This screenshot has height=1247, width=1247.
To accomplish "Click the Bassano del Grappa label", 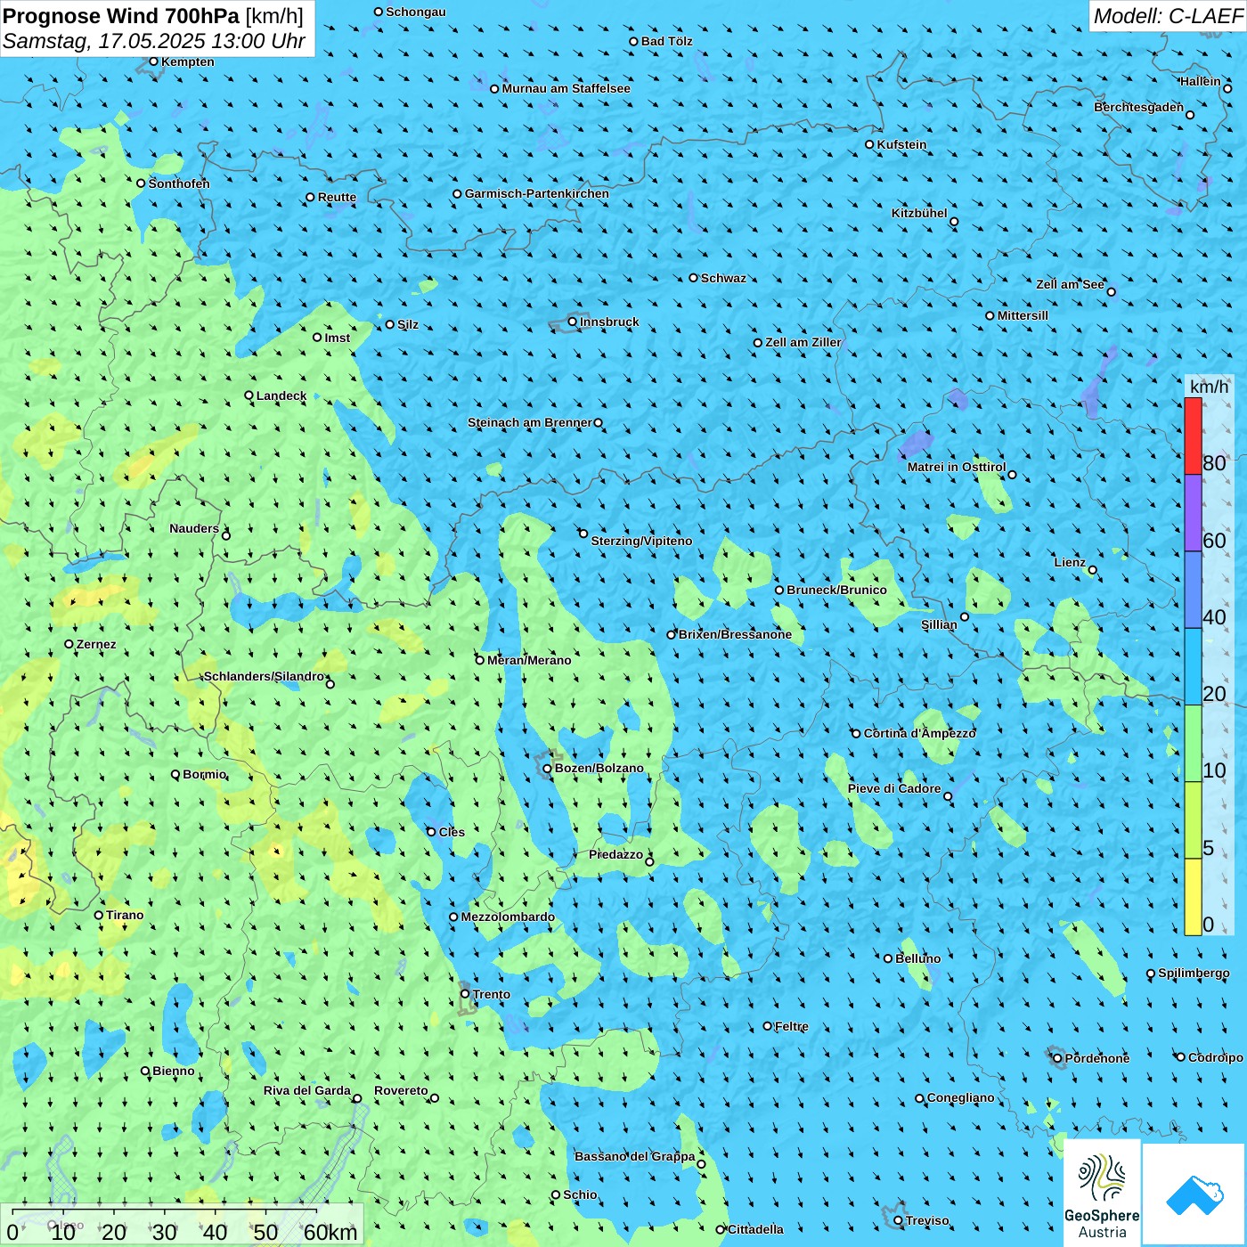I will tap(635, 1156).
